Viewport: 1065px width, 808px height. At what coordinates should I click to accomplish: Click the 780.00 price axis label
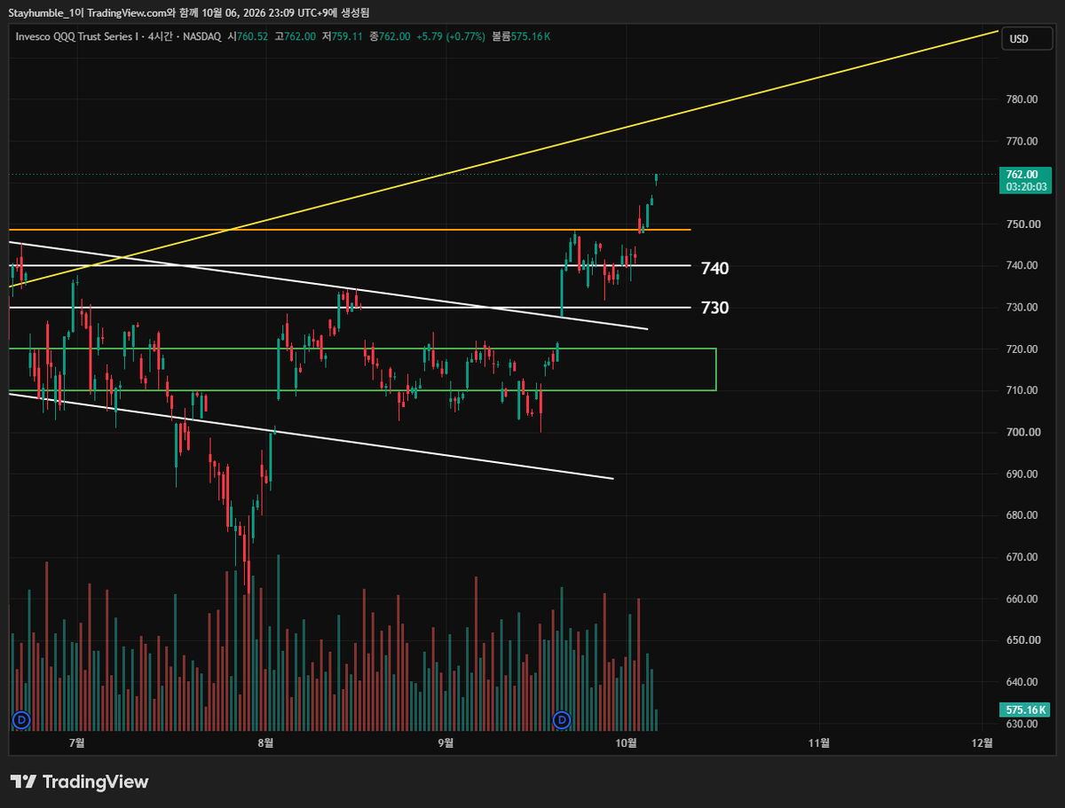[x=1022, y=99]
